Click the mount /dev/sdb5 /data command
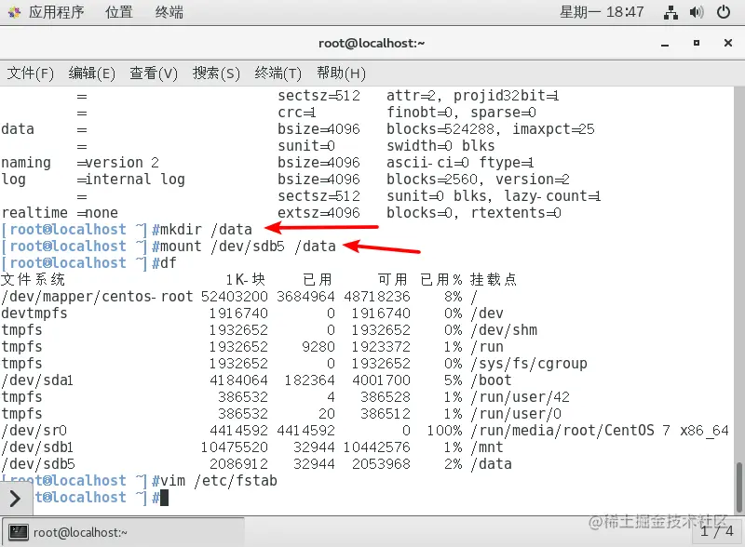This screenshot has height=547, width=745. pyautogui.click(x=248, y=247)
